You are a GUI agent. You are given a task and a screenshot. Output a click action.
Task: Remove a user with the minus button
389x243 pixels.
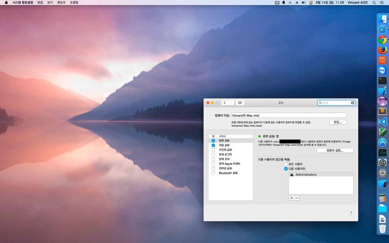(x=297, y=198)
